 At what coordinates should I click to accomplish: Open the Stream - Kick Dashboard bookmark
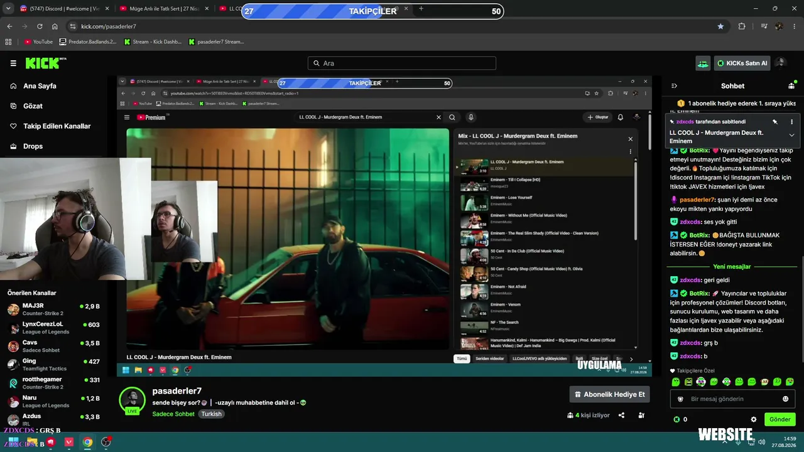point(153,42)
